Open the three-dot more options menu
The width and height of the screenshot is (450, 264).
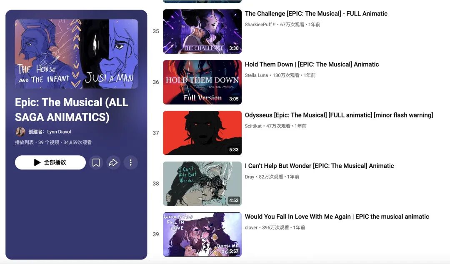[130, 162]
